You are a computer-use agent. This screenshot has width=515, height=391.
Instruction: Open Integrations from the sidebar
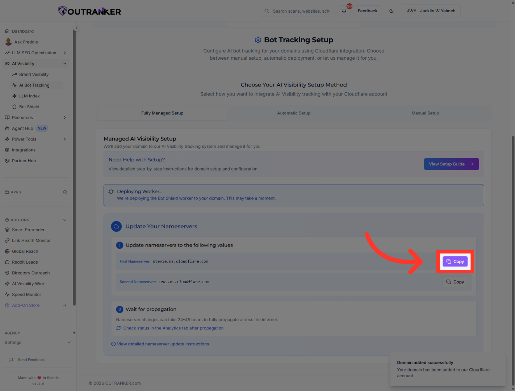[24, 150]
